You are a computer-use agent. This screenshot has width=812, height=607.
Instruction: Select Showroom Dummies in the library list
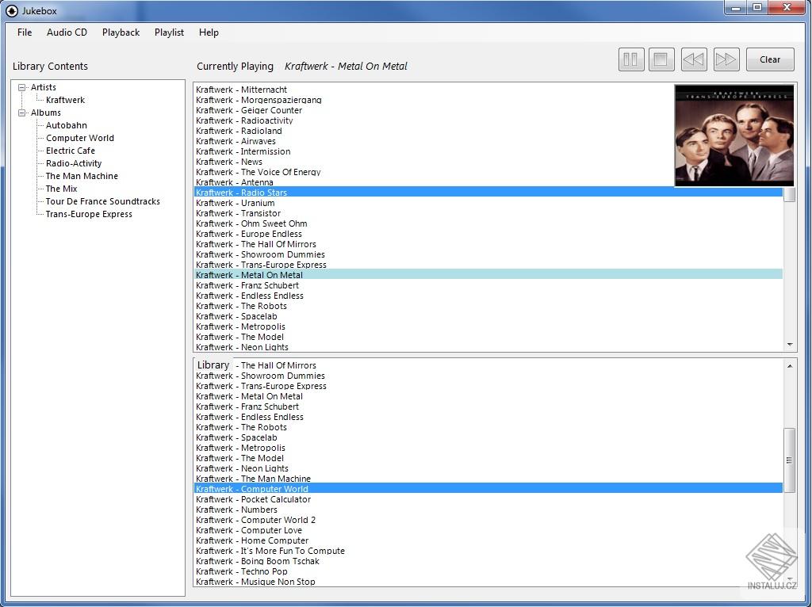[260, 376]
